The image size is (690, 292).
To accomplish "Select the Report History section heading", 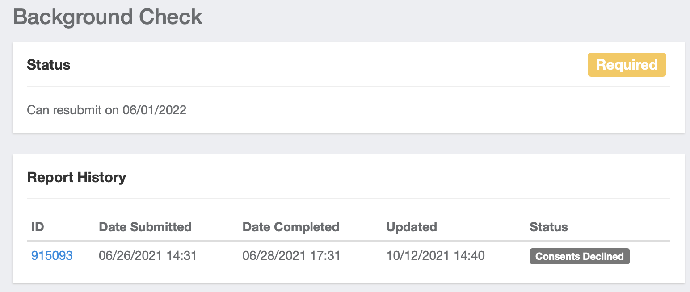I will click(x=76, y=177).
